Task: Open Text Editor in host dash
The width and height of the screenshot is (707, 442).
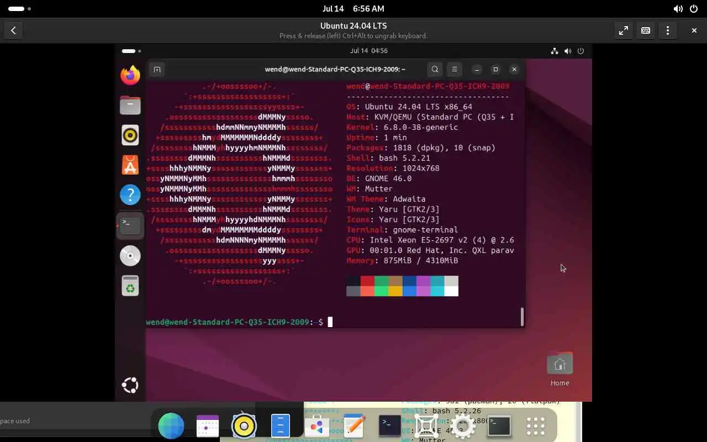Action: [x=353, y=426]
